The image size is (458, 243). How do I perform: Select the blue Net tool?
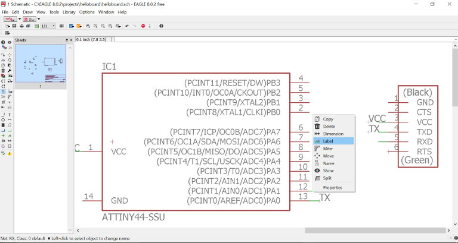[3, 130]
